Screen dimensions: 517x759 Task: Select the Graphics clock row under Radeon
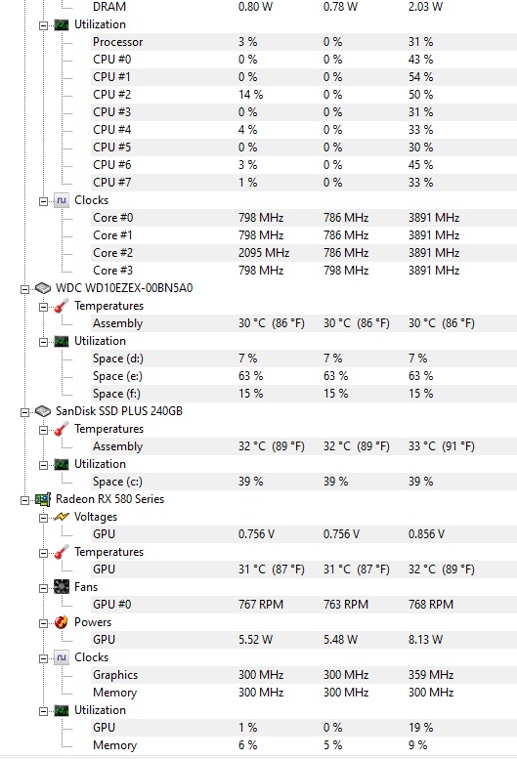click(x=304, y=675)
